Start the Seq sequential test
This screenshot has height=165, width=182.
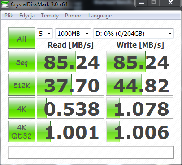[22, 61]
